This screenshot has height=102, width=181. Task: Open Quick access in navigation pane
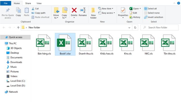(16, 37)
